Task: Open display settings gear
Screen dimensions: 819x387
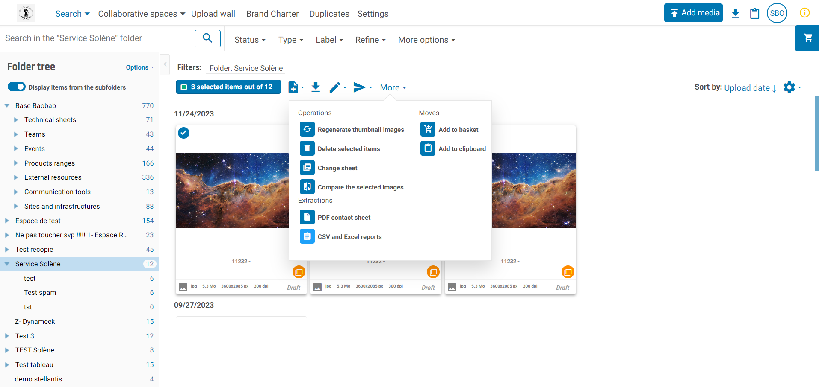Action: point(792,87)
